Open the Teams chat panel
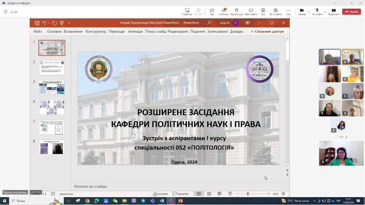The height and width of the screenshot is (205, 365). 212,11
